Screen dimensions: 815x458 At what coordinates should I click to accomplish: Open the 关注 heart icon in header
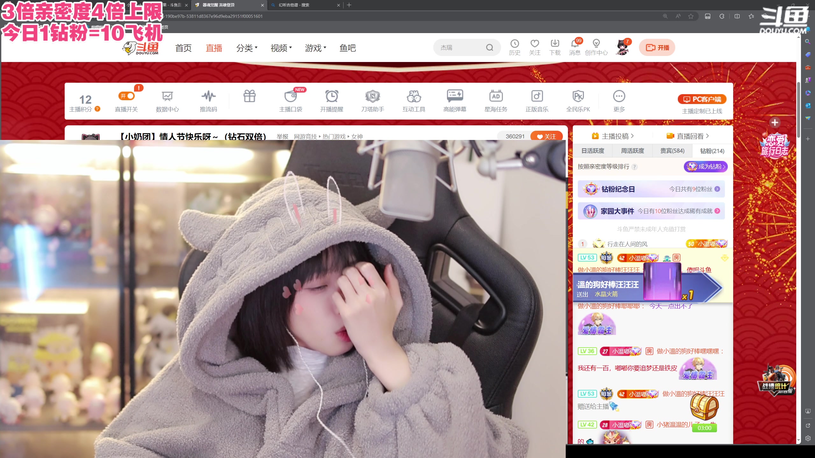pos(535,47)
